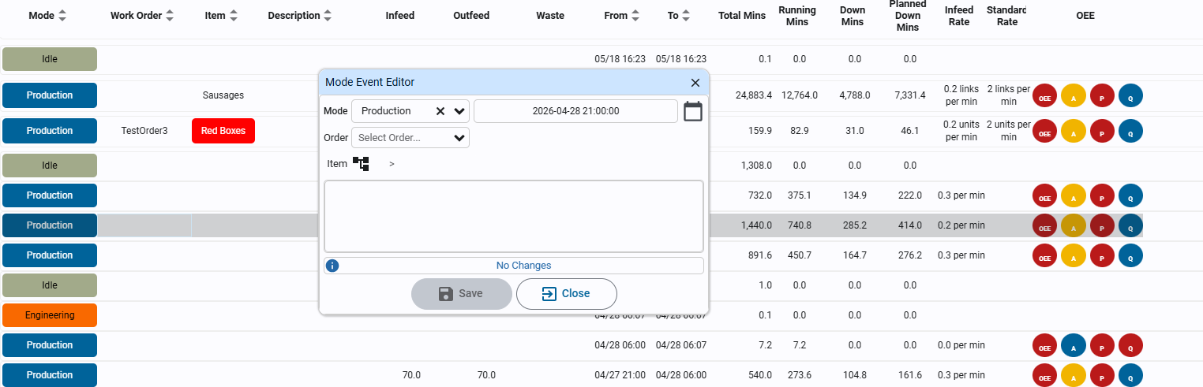1203x387 pixels.
Task: Click the Item tree hierarchy icon
Action: 361,164
